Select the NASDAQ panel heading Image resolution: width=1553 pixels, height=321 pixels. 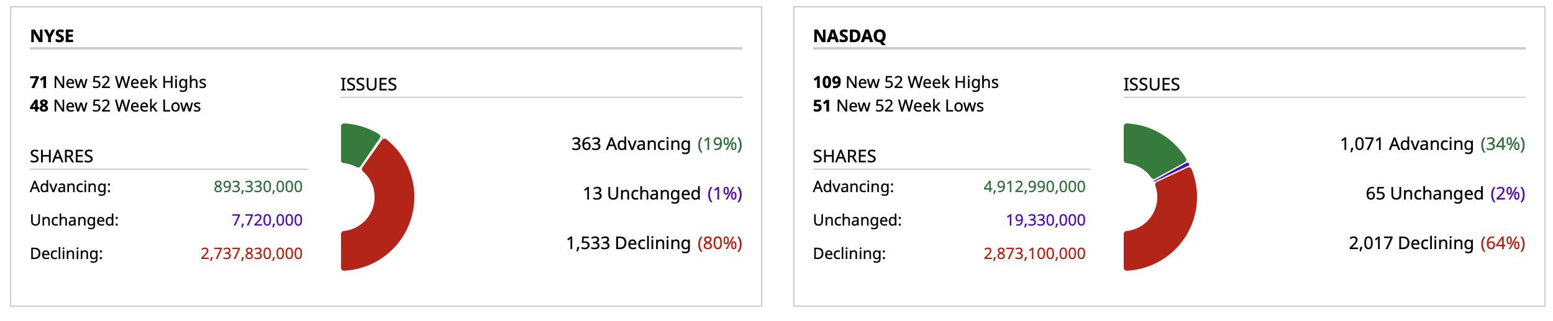849,36
